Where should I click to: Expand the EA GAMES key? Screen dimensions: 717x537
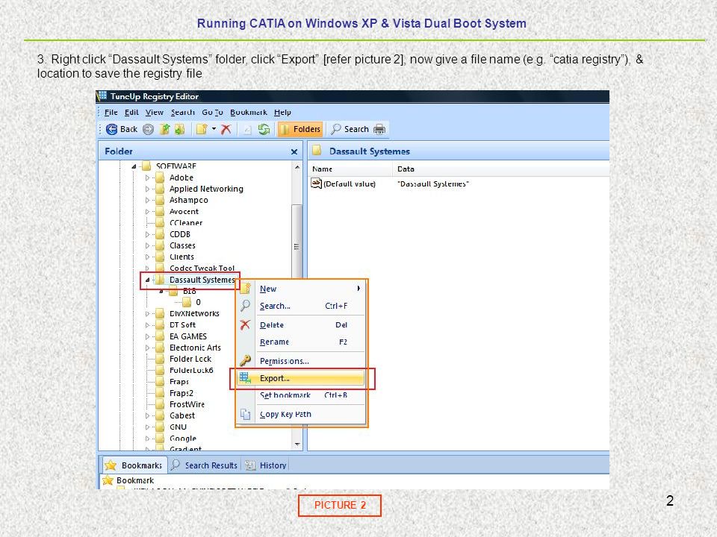[147, 336]
